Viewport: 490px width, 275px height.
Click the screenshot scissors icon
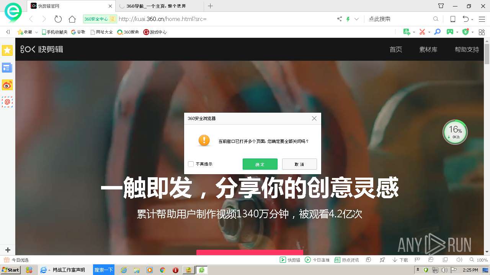pos(422,32)
